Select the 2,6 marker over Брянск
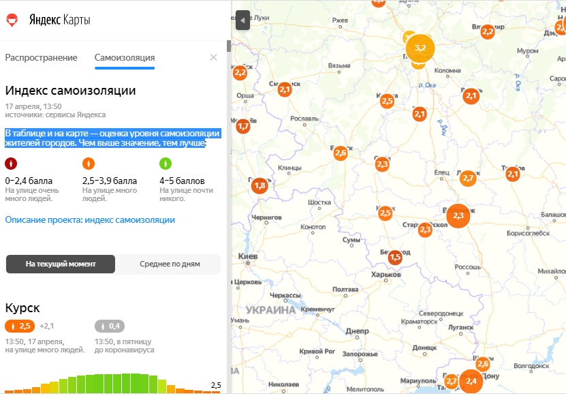This screenshot has height=396, width=566. (341, 153)
